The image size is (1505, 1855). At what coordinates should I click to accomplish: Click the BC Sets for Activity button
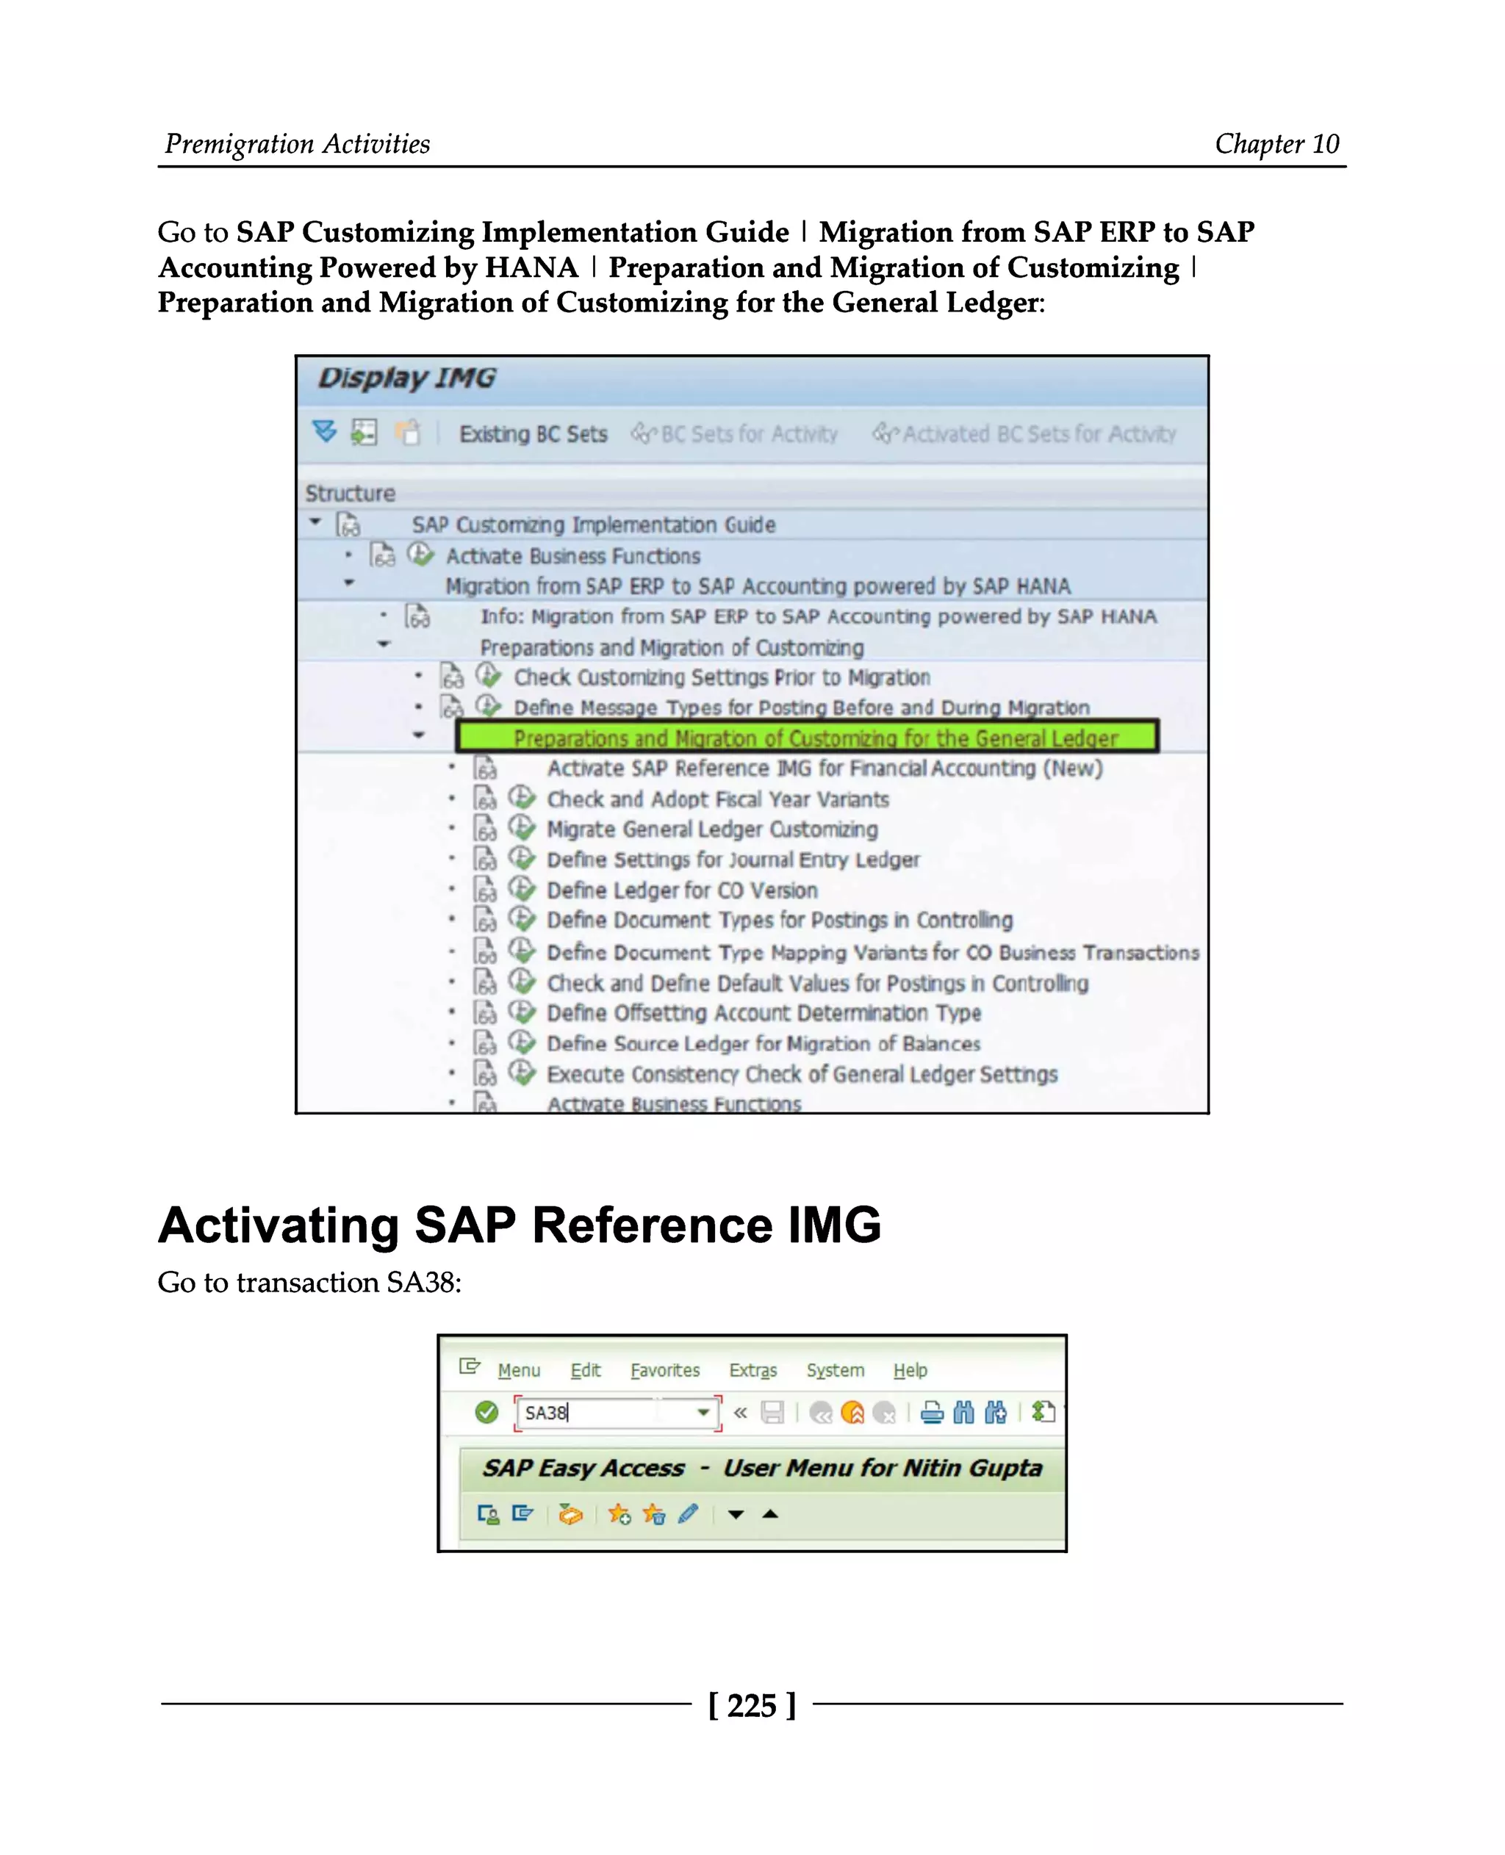(x=734, y=433)
